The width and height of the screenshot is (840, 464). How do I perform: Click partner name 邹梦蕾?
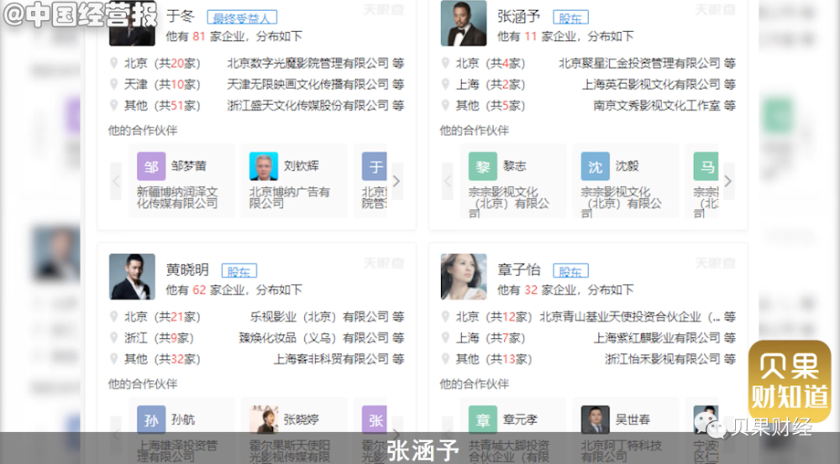pos(188,166)
